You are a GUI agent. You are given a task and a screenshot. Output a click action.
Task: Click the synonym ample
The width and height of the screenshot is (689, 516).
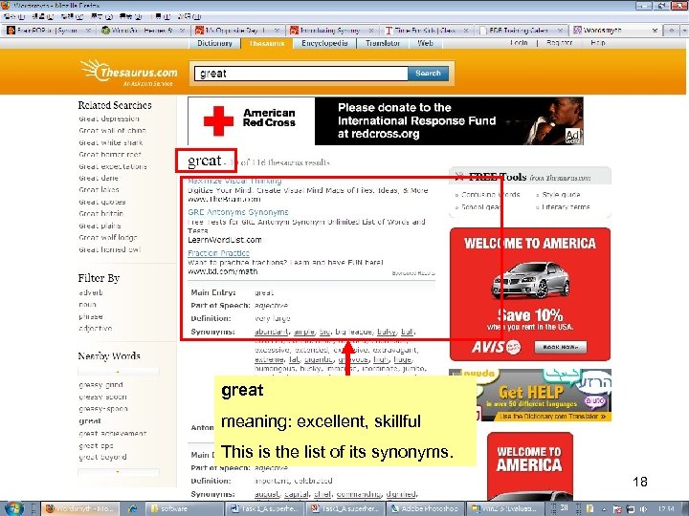(x=304, y=332)
